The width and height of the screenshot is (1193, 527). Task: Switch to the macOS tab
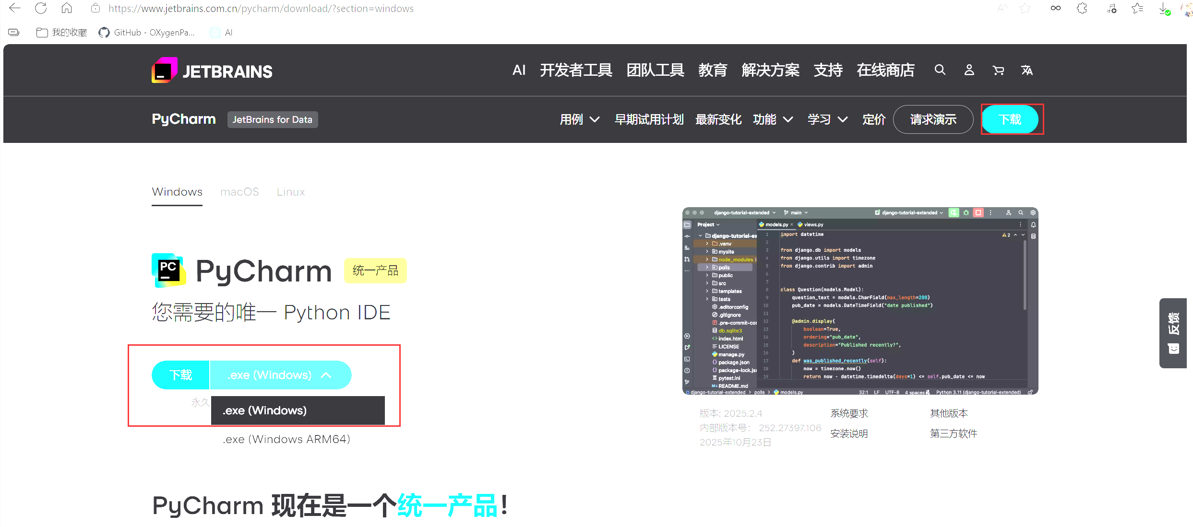point(239,192)
